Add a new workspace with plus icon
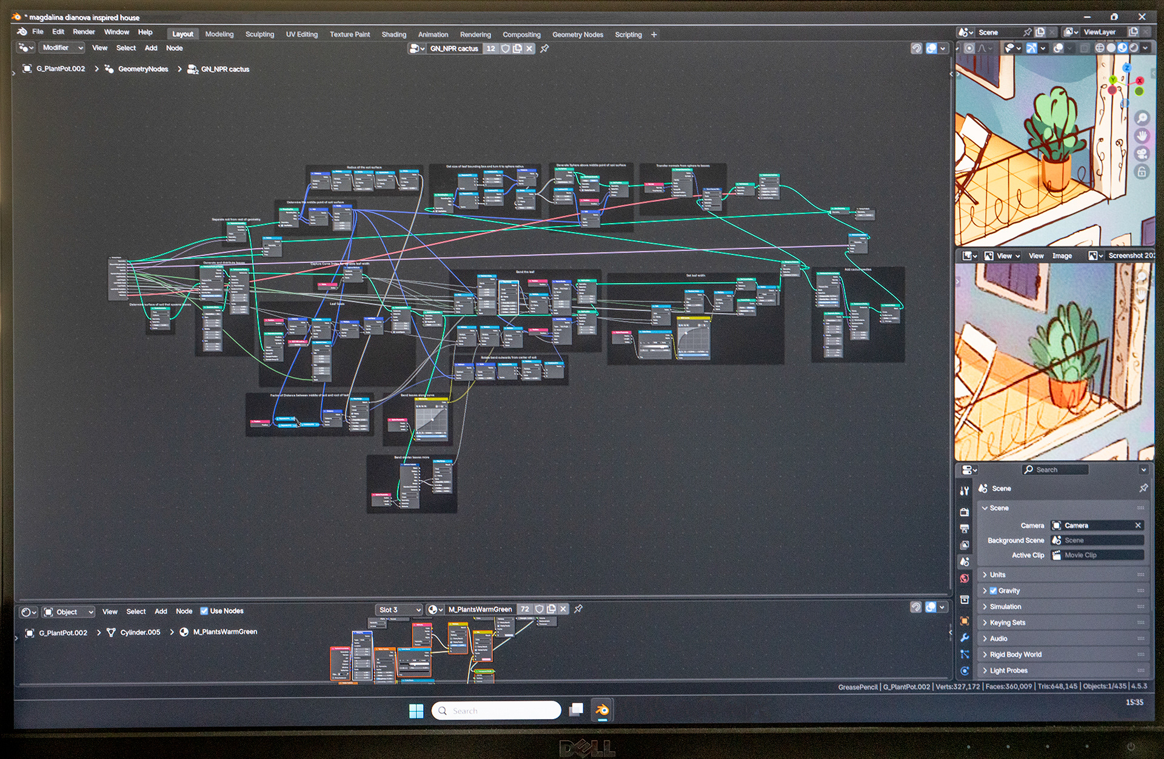This screenshot has width=1164, height=759. [x=654, y=35]
